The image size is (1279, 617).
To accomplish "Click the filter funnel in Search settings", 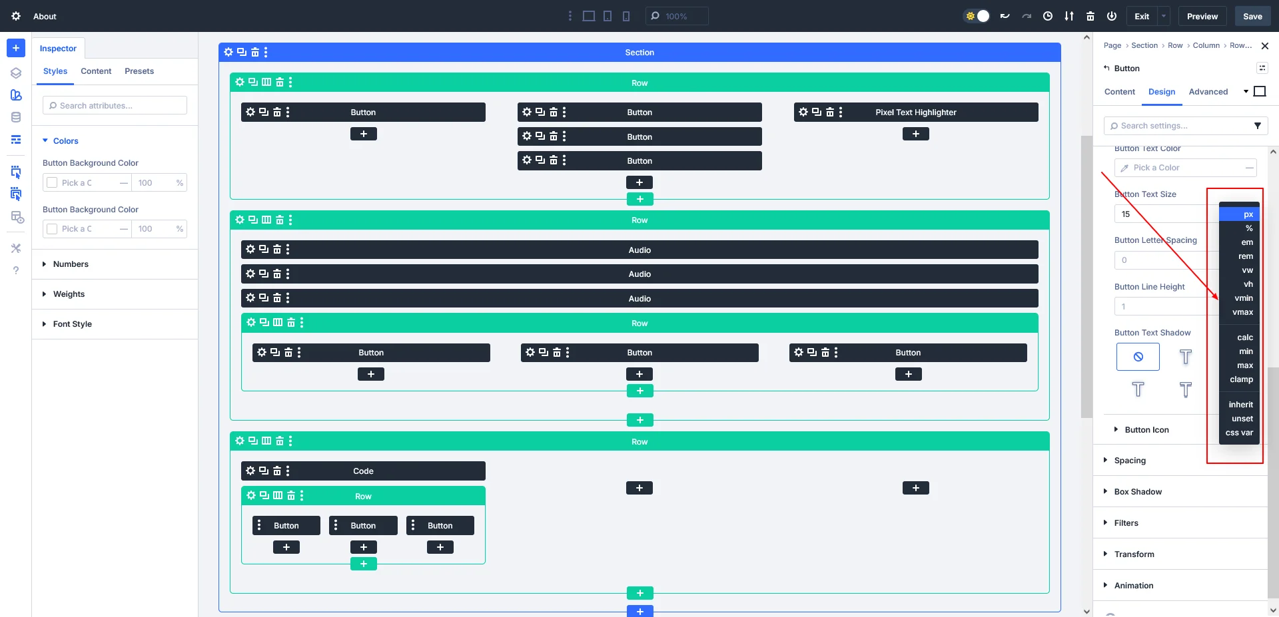I will point(1258,126).
